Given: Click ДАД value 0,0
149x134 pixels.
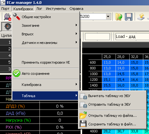Looking at the screenshot, I should point(60,113).
